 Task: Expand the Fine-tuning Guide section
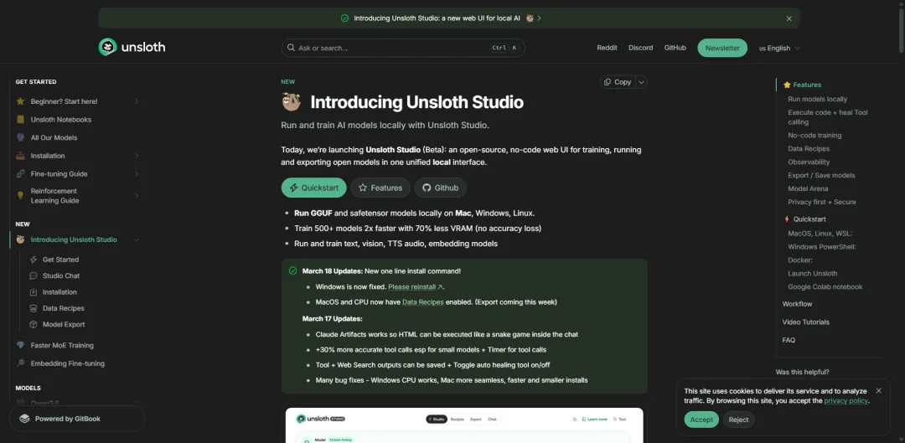click(137, 174)
